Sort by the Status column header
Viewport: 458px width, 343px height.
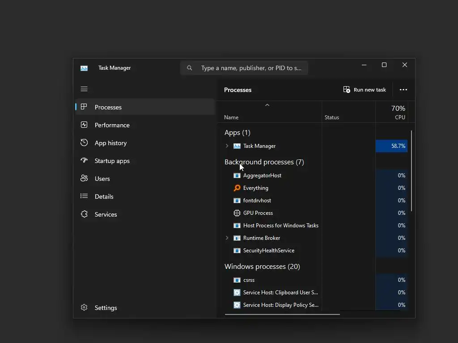tap(332, 117)
